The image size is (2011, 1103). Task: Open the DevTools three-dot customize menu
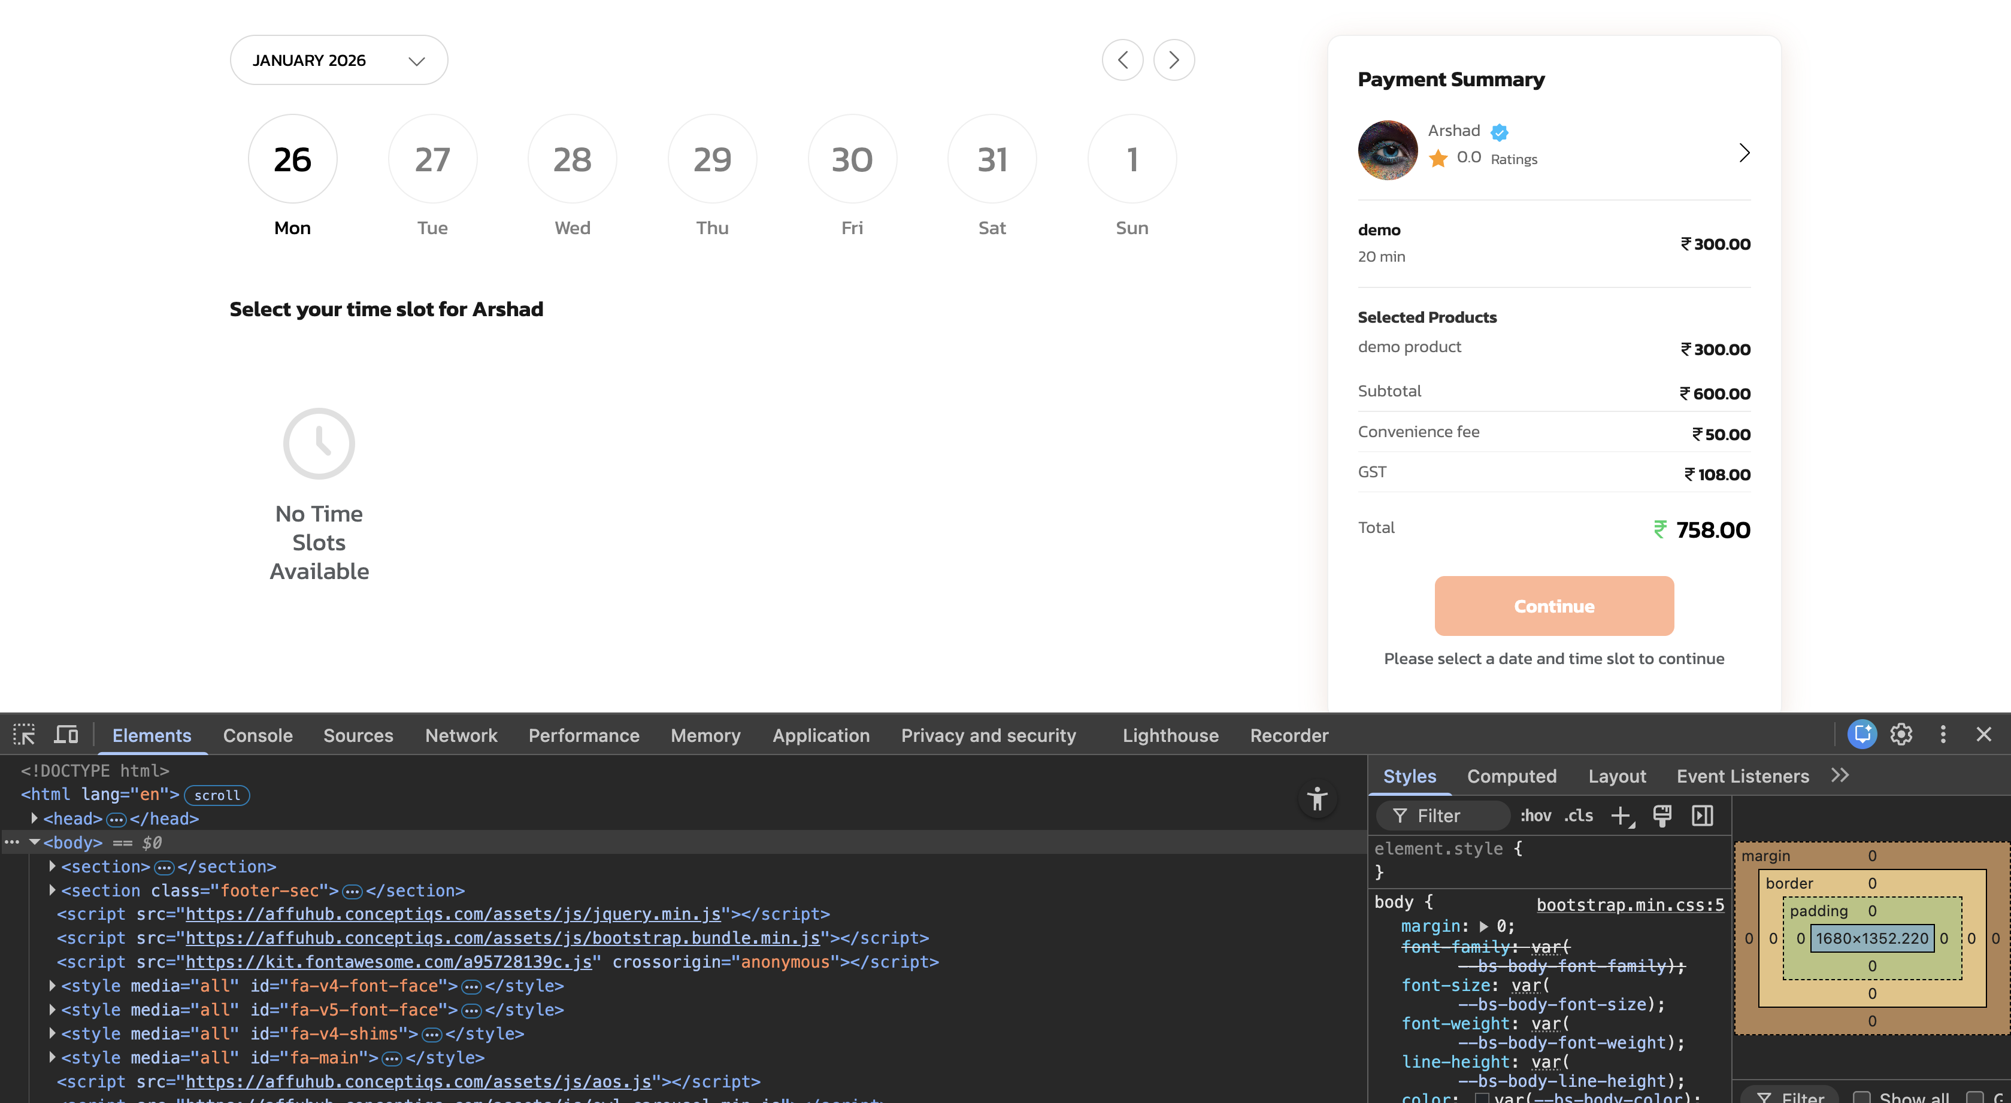pos(1943,734)
